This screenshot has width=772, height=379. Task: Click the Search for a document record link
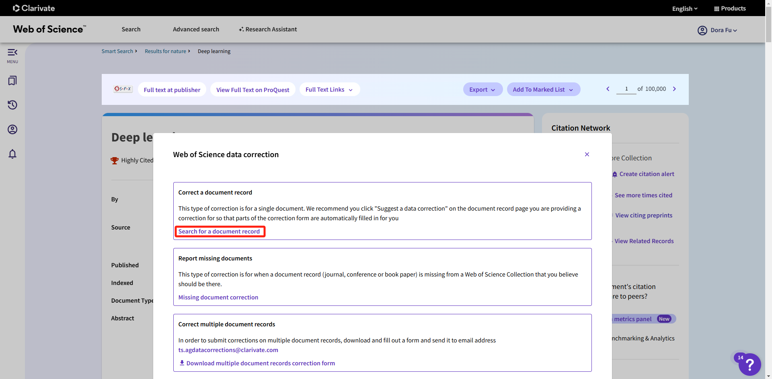pos(219,231)
